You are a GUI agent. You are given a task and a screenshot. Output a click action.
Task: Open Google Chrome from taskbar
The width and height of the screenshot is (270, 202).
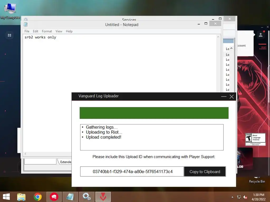point(38,197)
